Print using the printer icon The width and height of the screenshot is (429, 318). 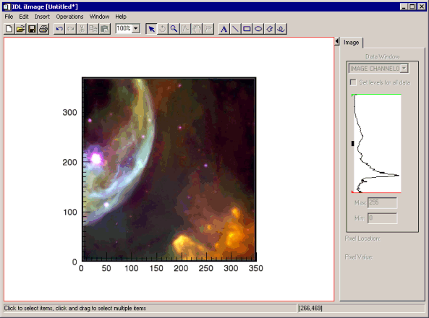pyautogui.click(x=43, y=29)
